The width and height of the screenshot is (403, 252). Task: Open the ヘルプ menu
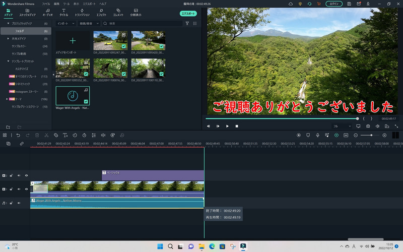(103, 4)
